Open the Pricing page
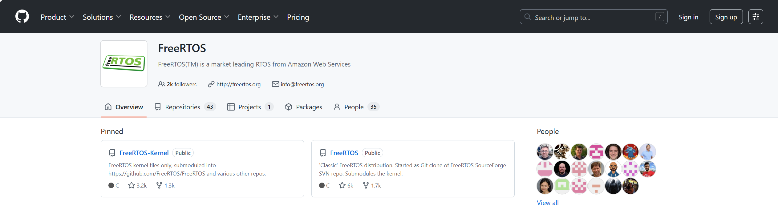Image resolution: width=778 pixels, height=210 pixels. [298, 17]
